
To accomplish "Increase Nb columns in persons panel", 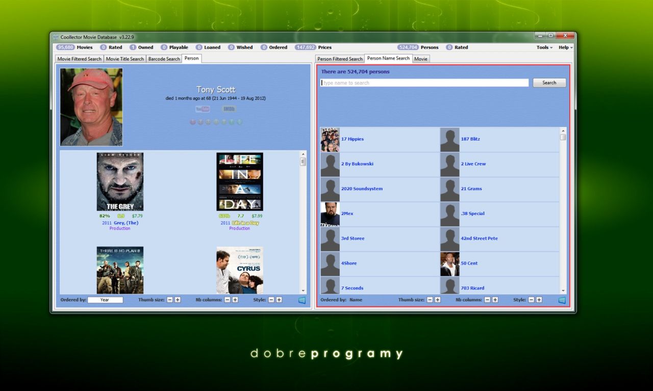I will pos(495,300).
